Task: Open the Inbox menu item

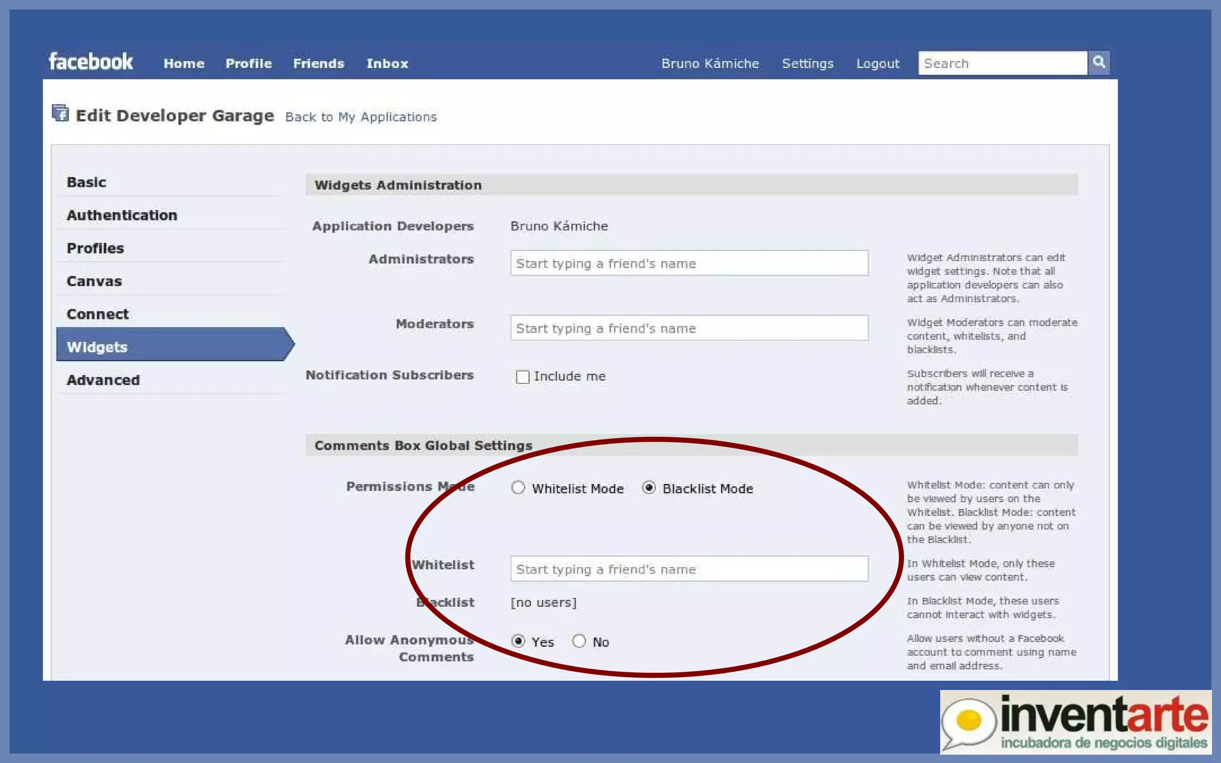Action: click(387, 64)
